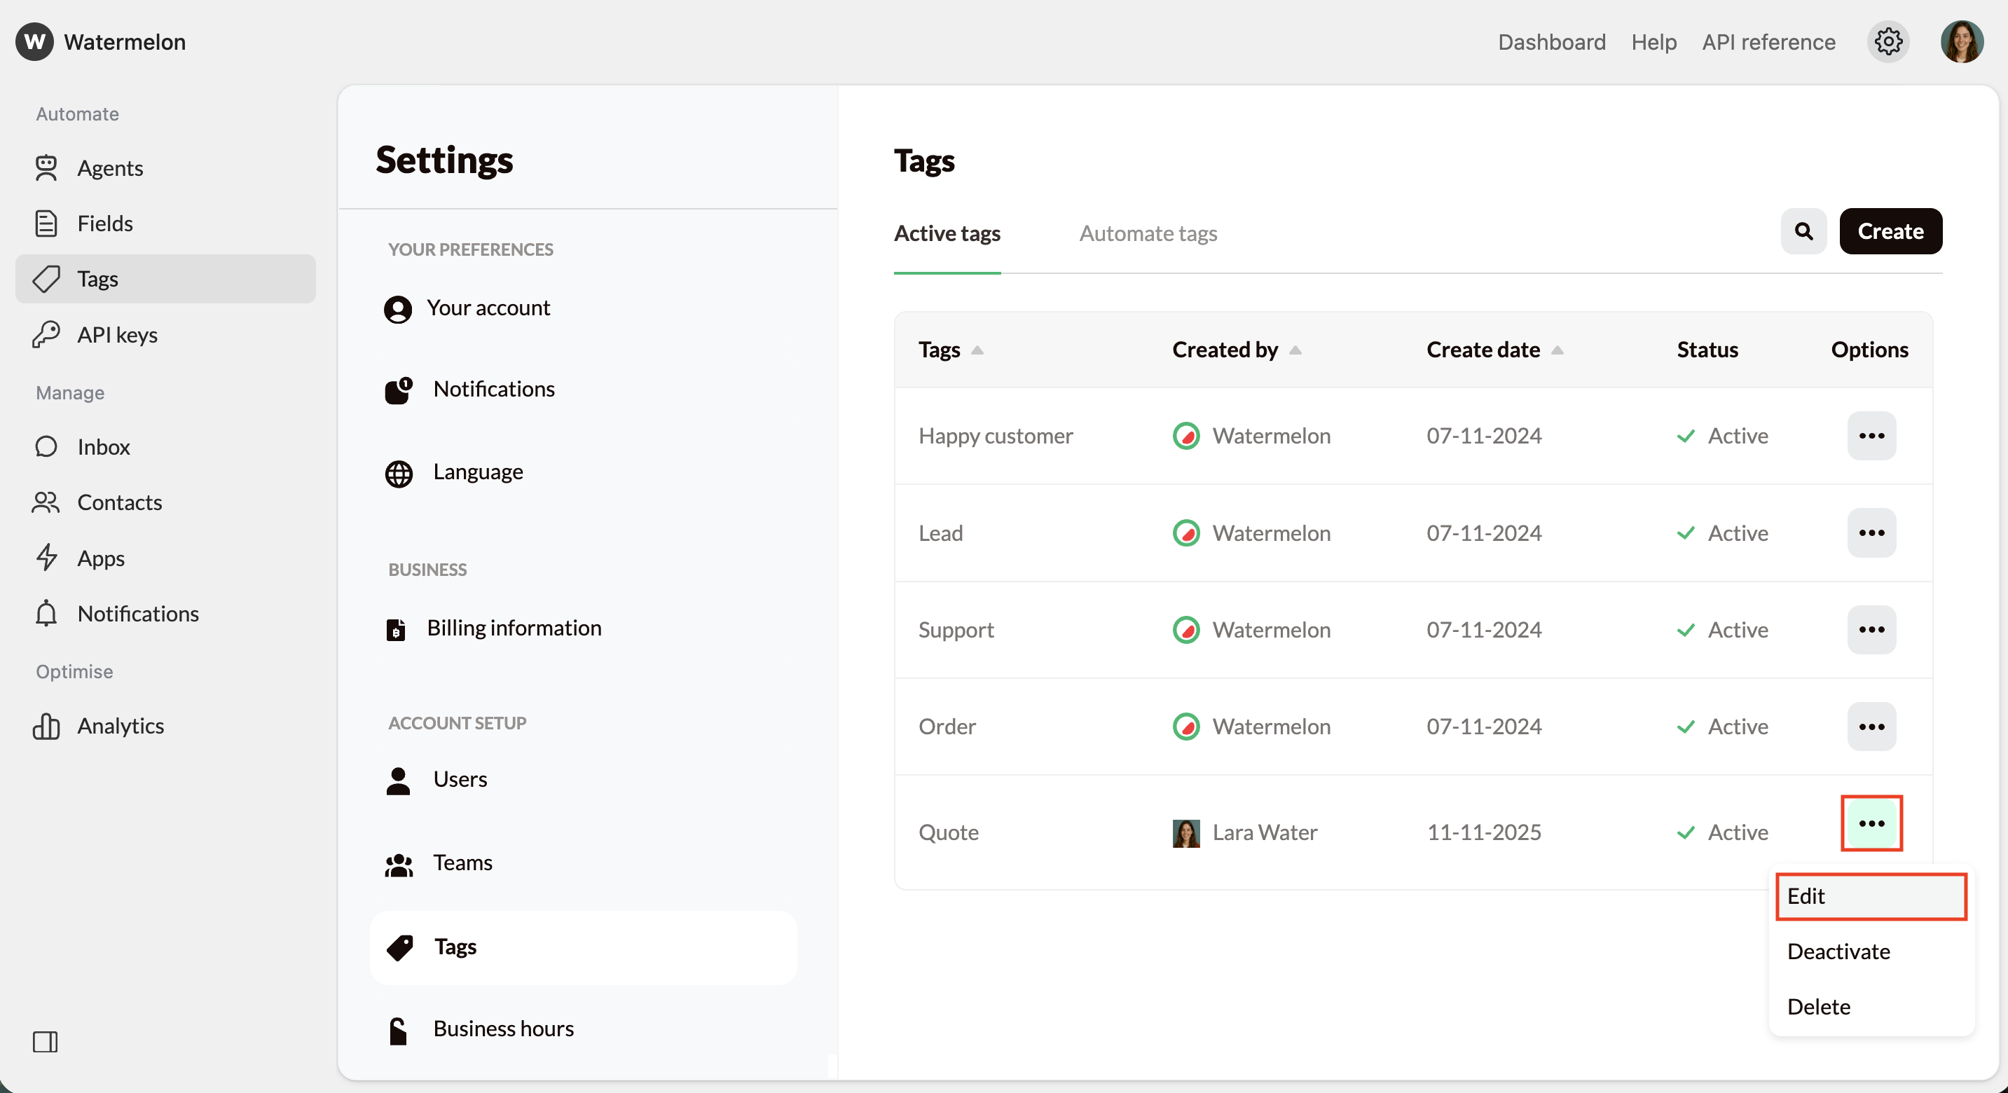This screenshot has height=1093, width=2008.
Task: Select Delete in the context menu
Action: tap(1818, 1006)
